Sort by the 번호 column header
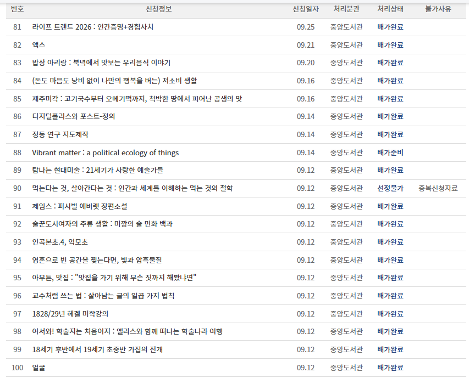469x384 pixels. click(x=16, y=9)
